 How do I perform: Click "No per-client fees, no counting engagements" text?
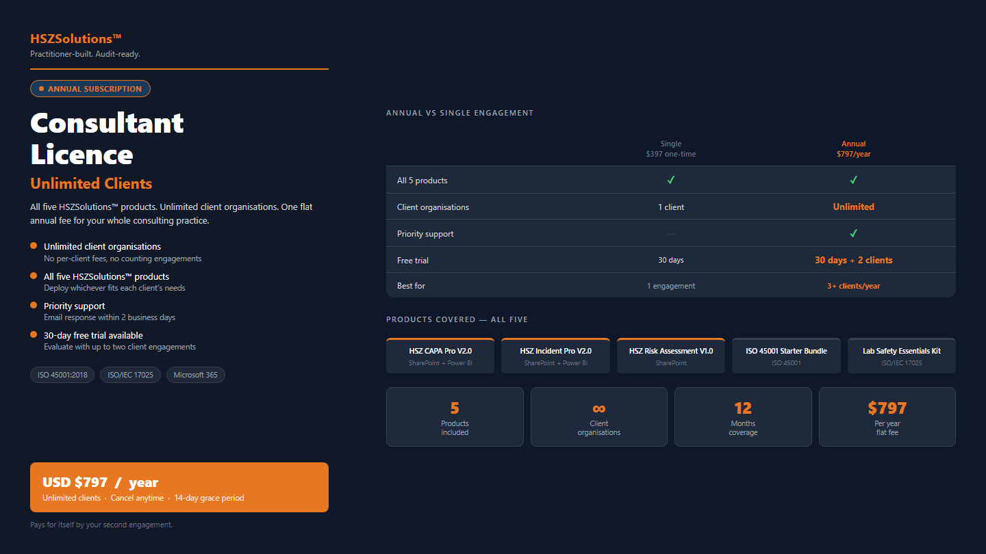click(123, 259)
